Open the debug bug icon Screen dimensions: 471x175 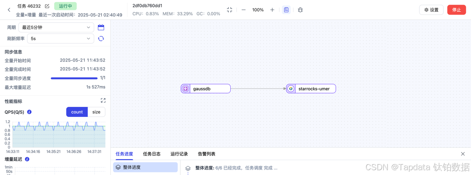pos(300,10)
